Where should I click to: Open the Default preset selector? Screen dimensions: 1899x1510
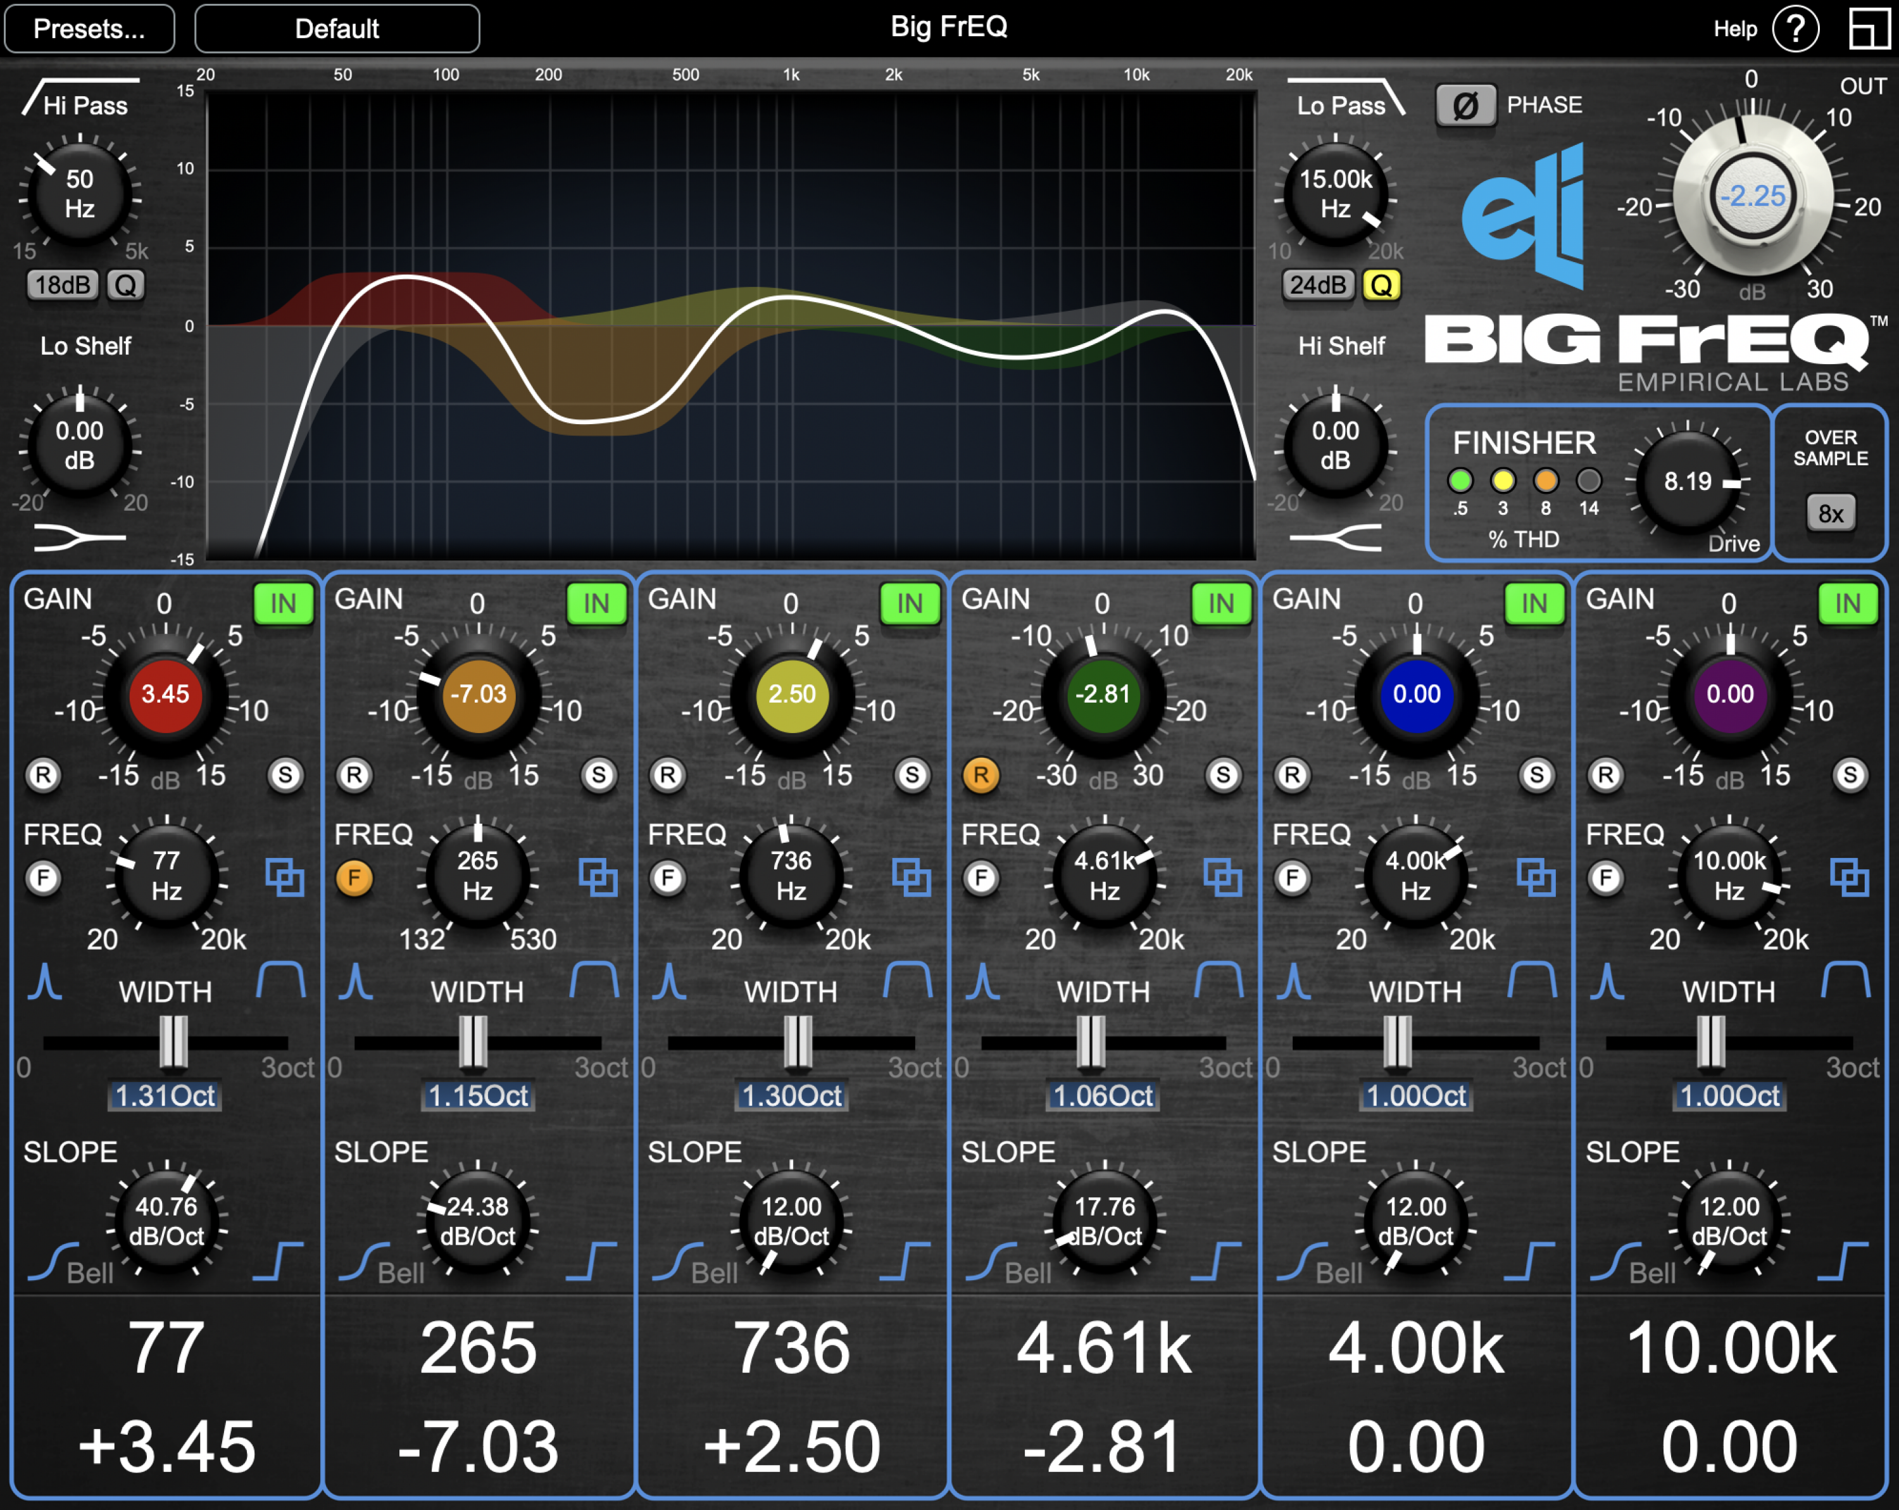point(337,27)
